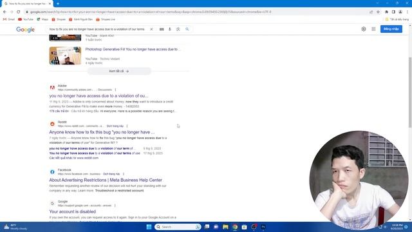Open more results from www.reddit.com

[74, 158]
